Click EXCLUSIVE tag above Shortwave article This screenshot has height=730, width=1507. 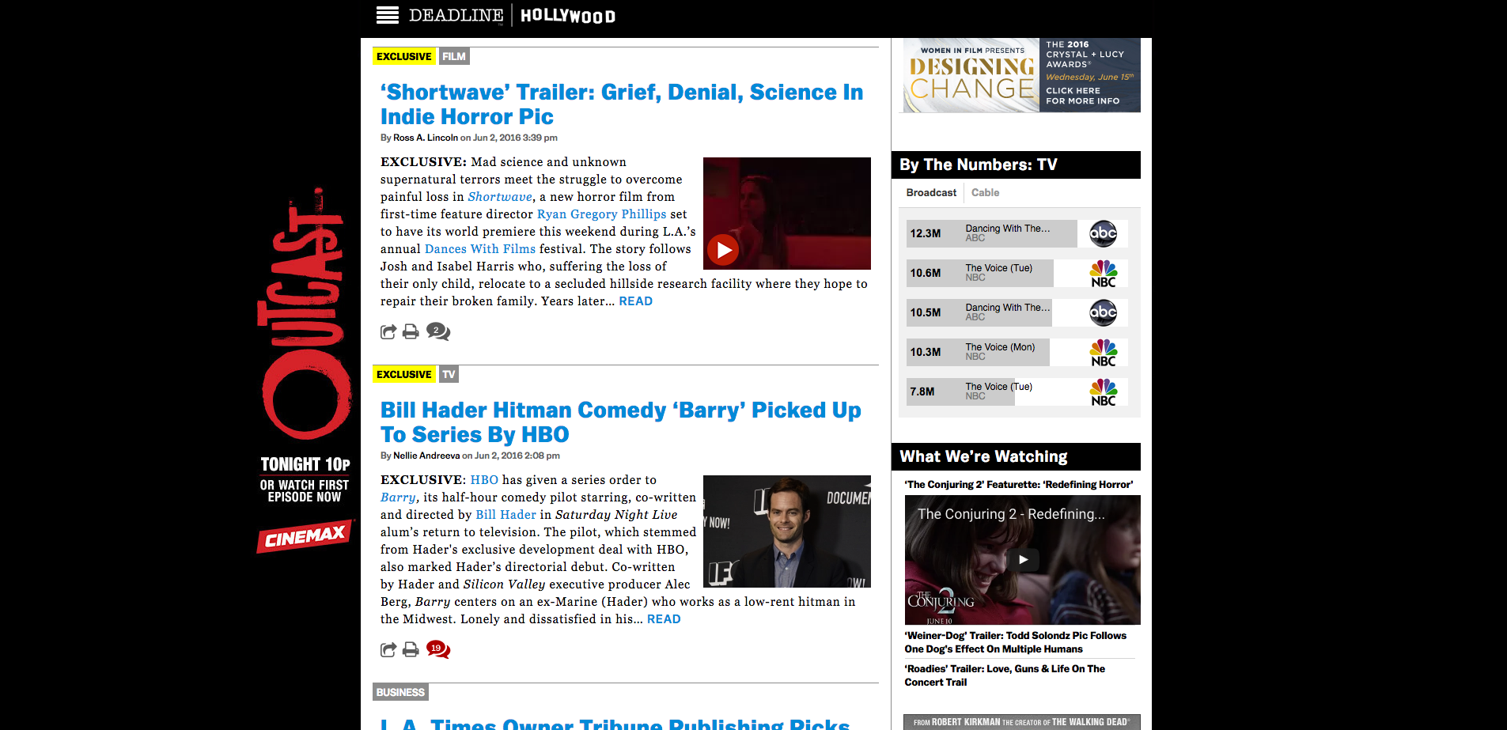point(404,56)
